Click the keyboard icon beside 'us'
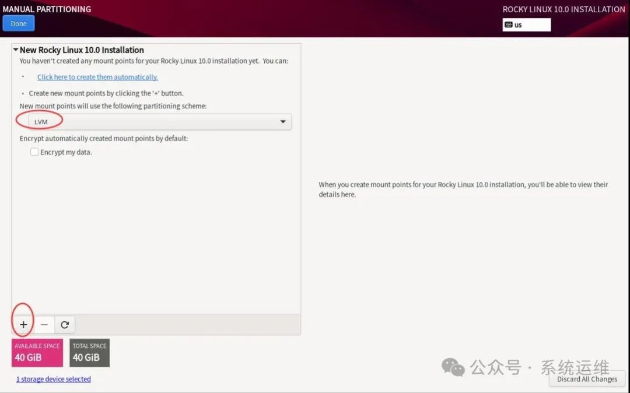The width and height of the screenshot is (630, 393). click(508, 24)
